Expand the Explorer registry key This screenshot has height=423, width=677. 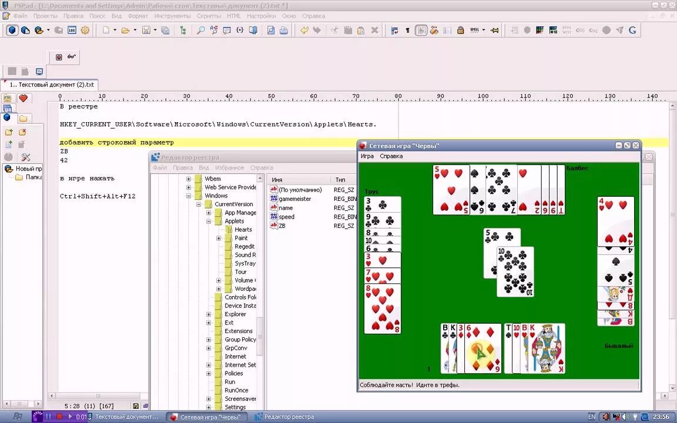tap(209, 314)
